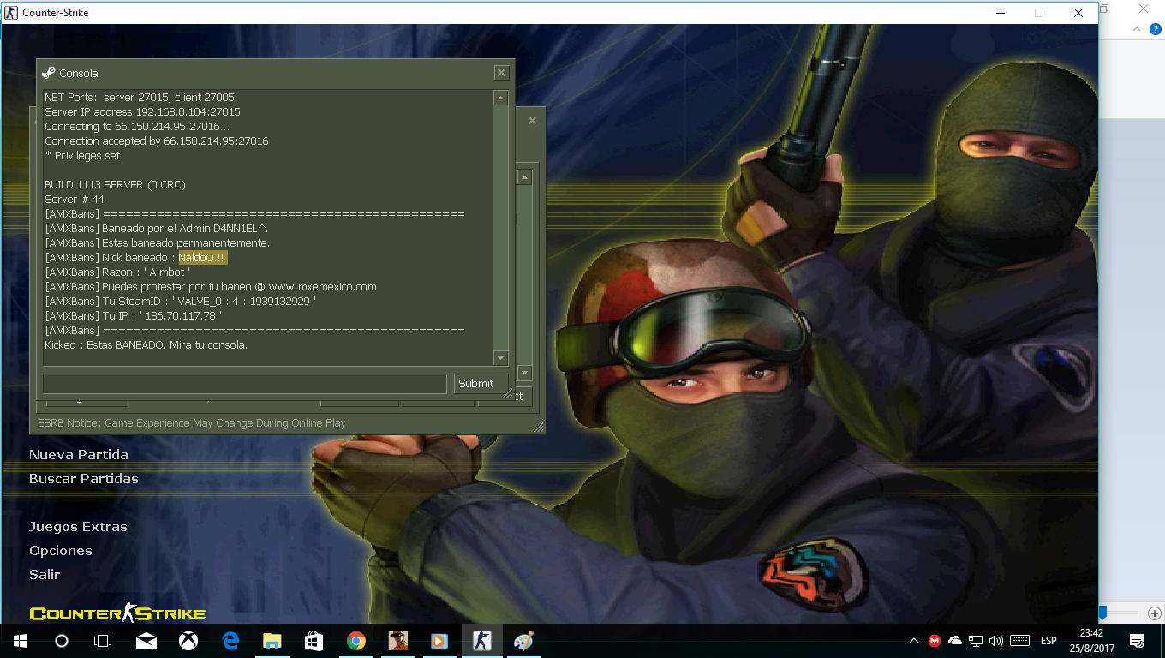
Task: Open the touch keyboard tray icon
Action: coord(1019,640)
